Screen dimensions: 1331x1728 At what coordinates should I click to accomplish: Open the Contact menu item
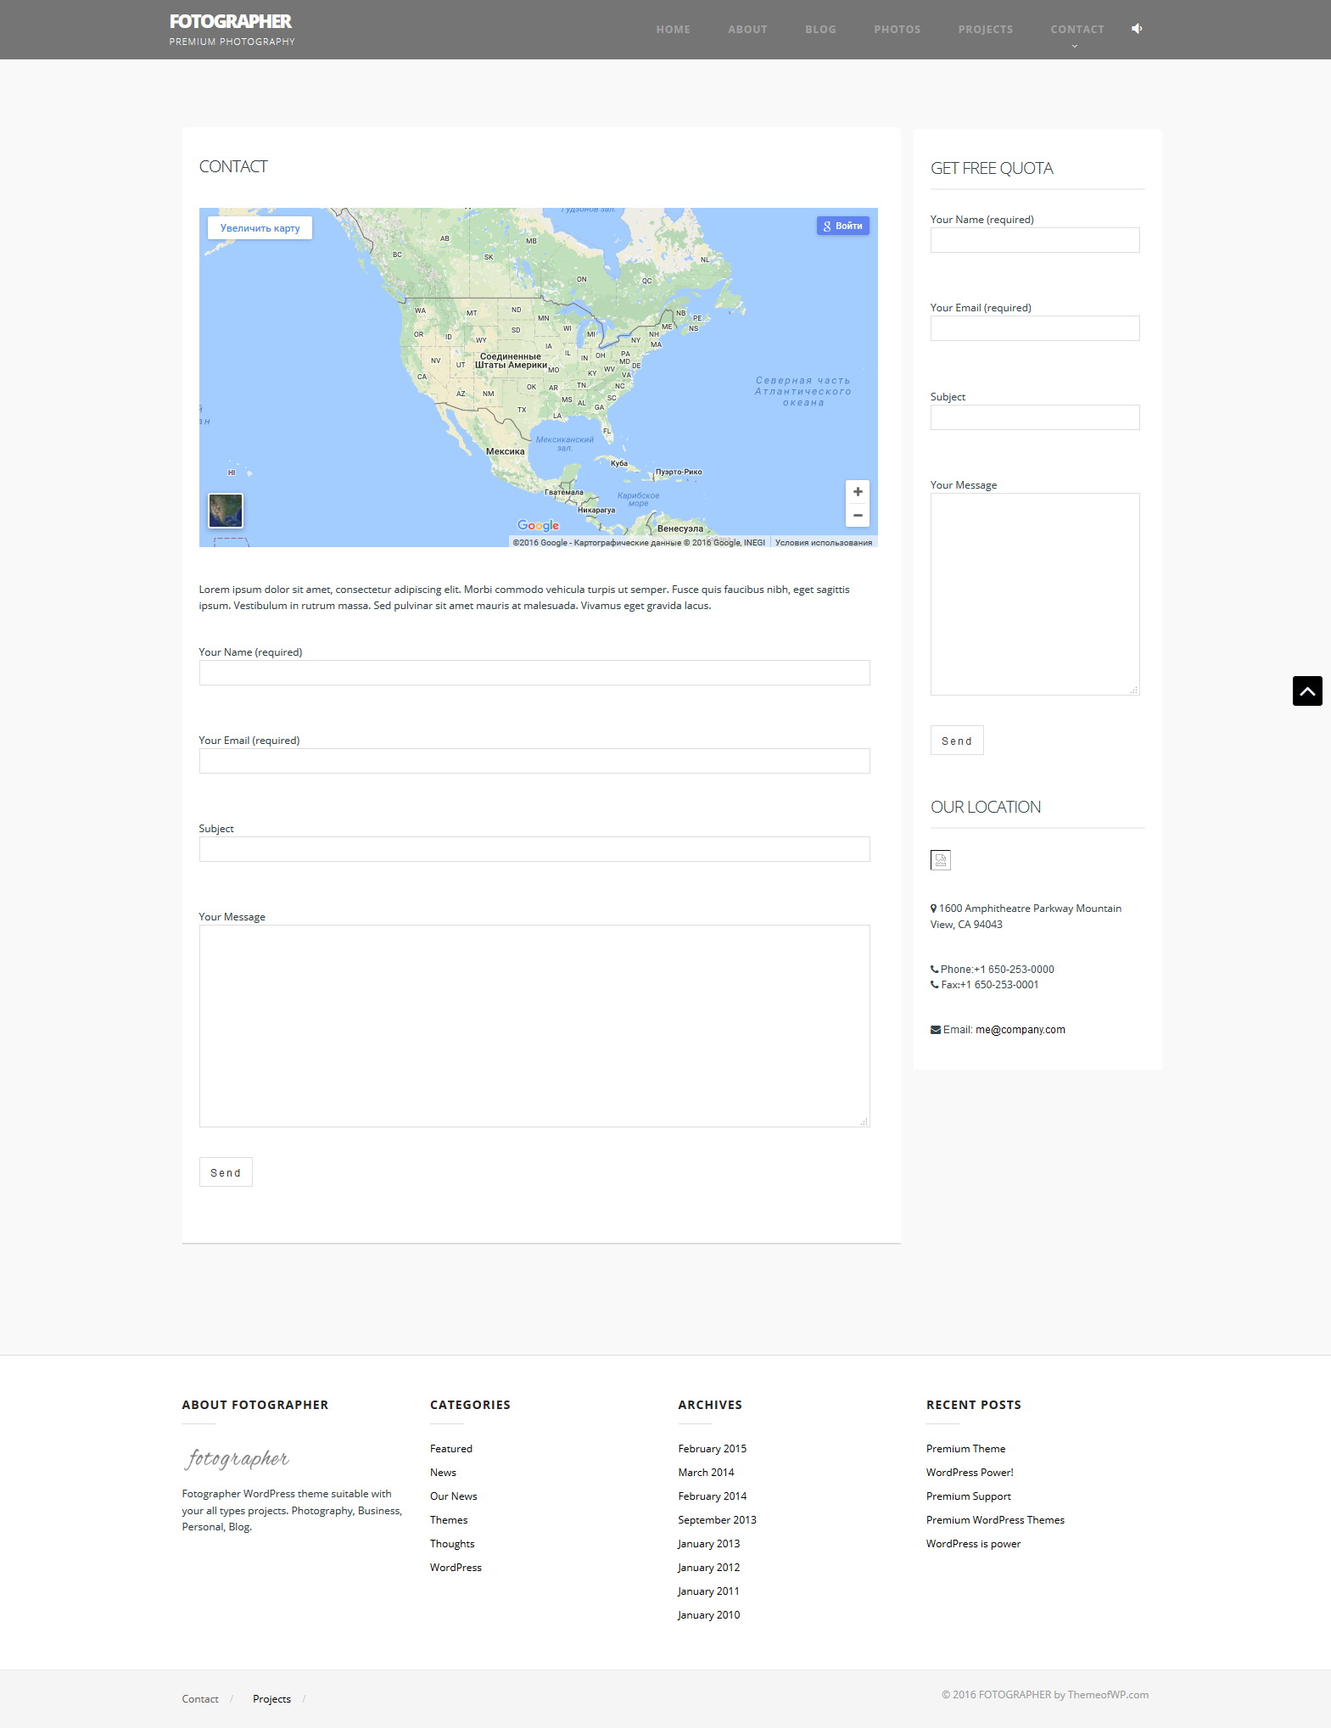point(1077,29)
